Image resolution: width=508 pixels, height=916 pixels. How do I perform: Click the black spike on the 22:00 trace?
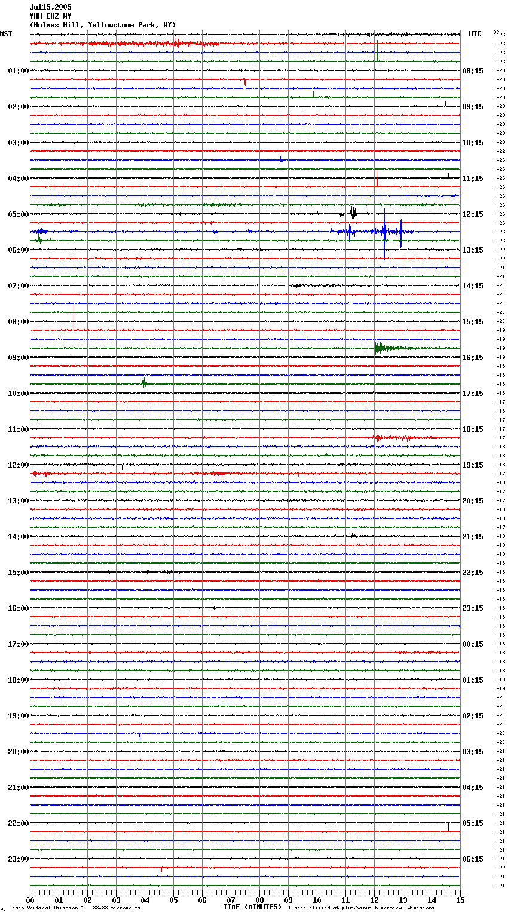pyautogui.click(x=448, y=830)
